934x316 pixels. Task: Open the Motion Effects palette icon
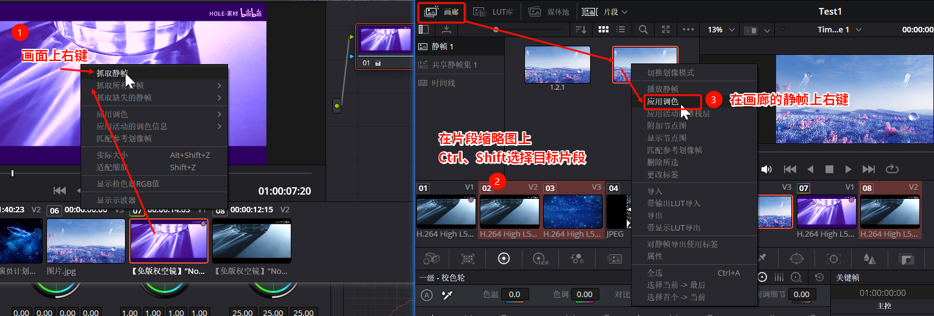click(614, 259)
